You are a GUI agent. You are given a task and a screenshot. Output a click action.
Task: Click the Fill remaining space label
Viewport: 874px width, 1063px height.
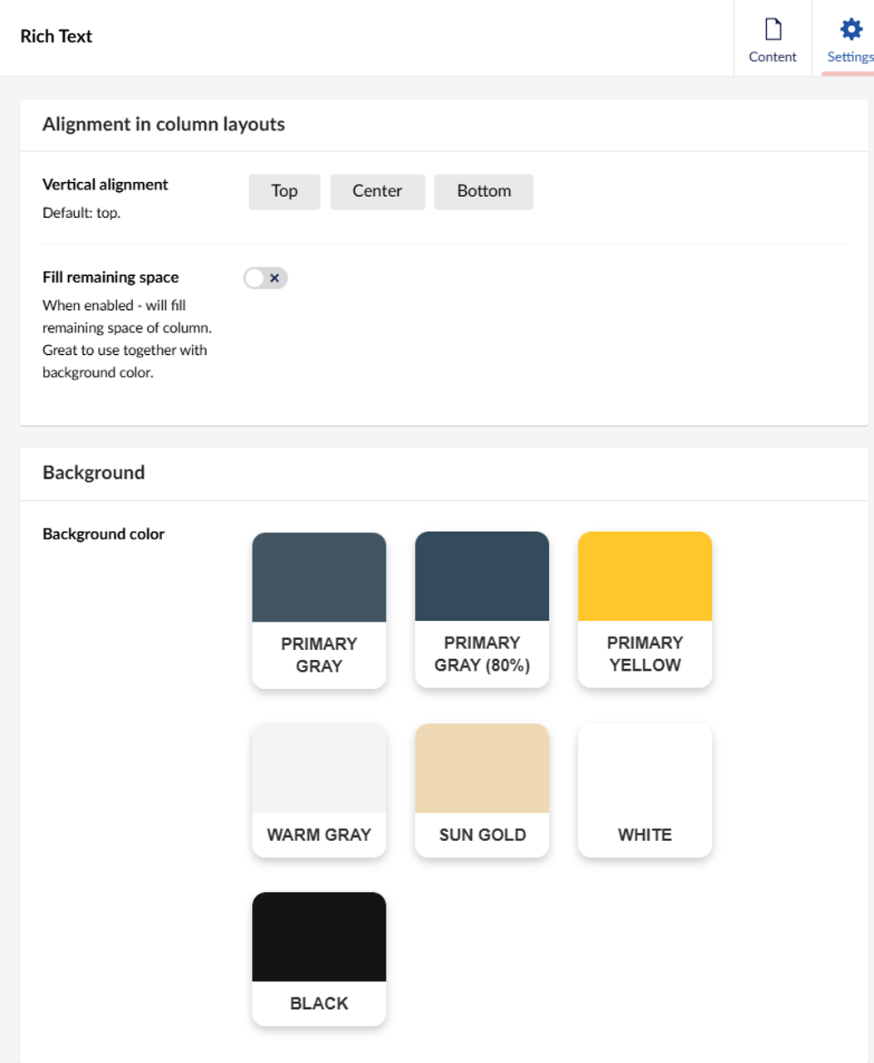click(x=110, y=278)
